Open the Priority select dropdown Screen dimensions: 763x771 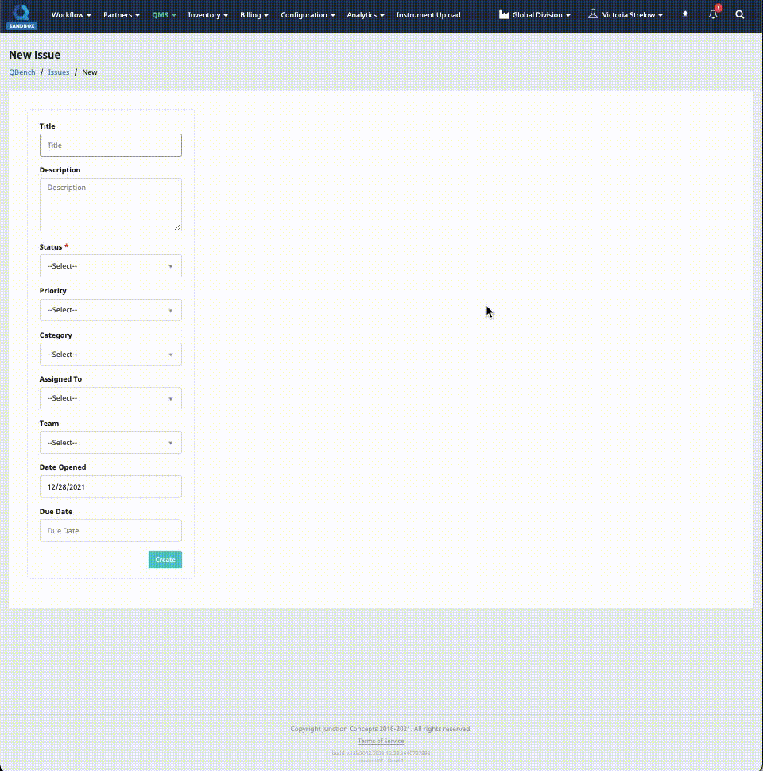point(110,310)
